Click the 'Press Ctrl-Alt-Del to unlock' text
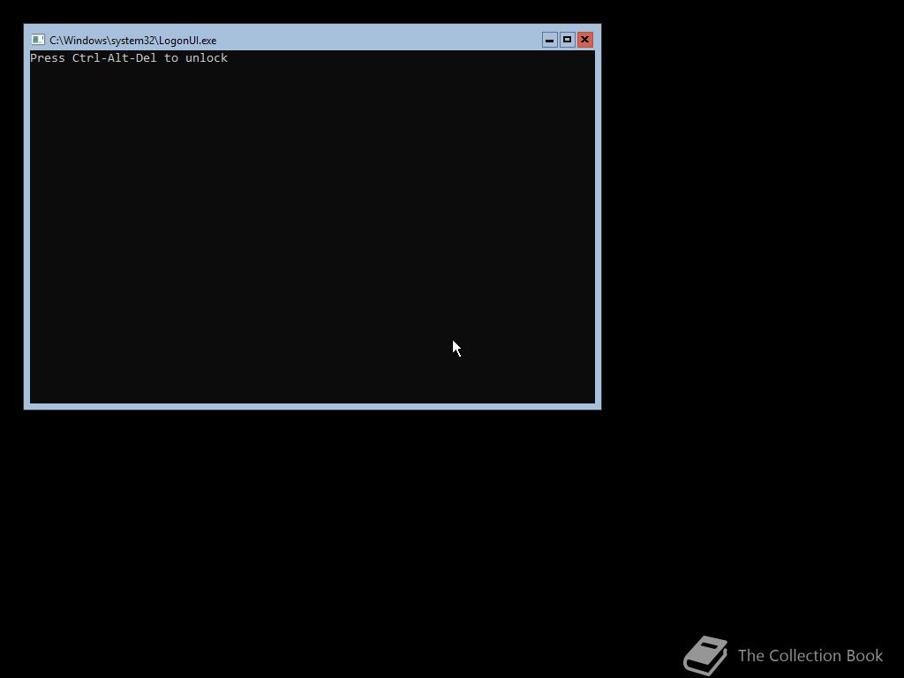 tap(129, 58)
